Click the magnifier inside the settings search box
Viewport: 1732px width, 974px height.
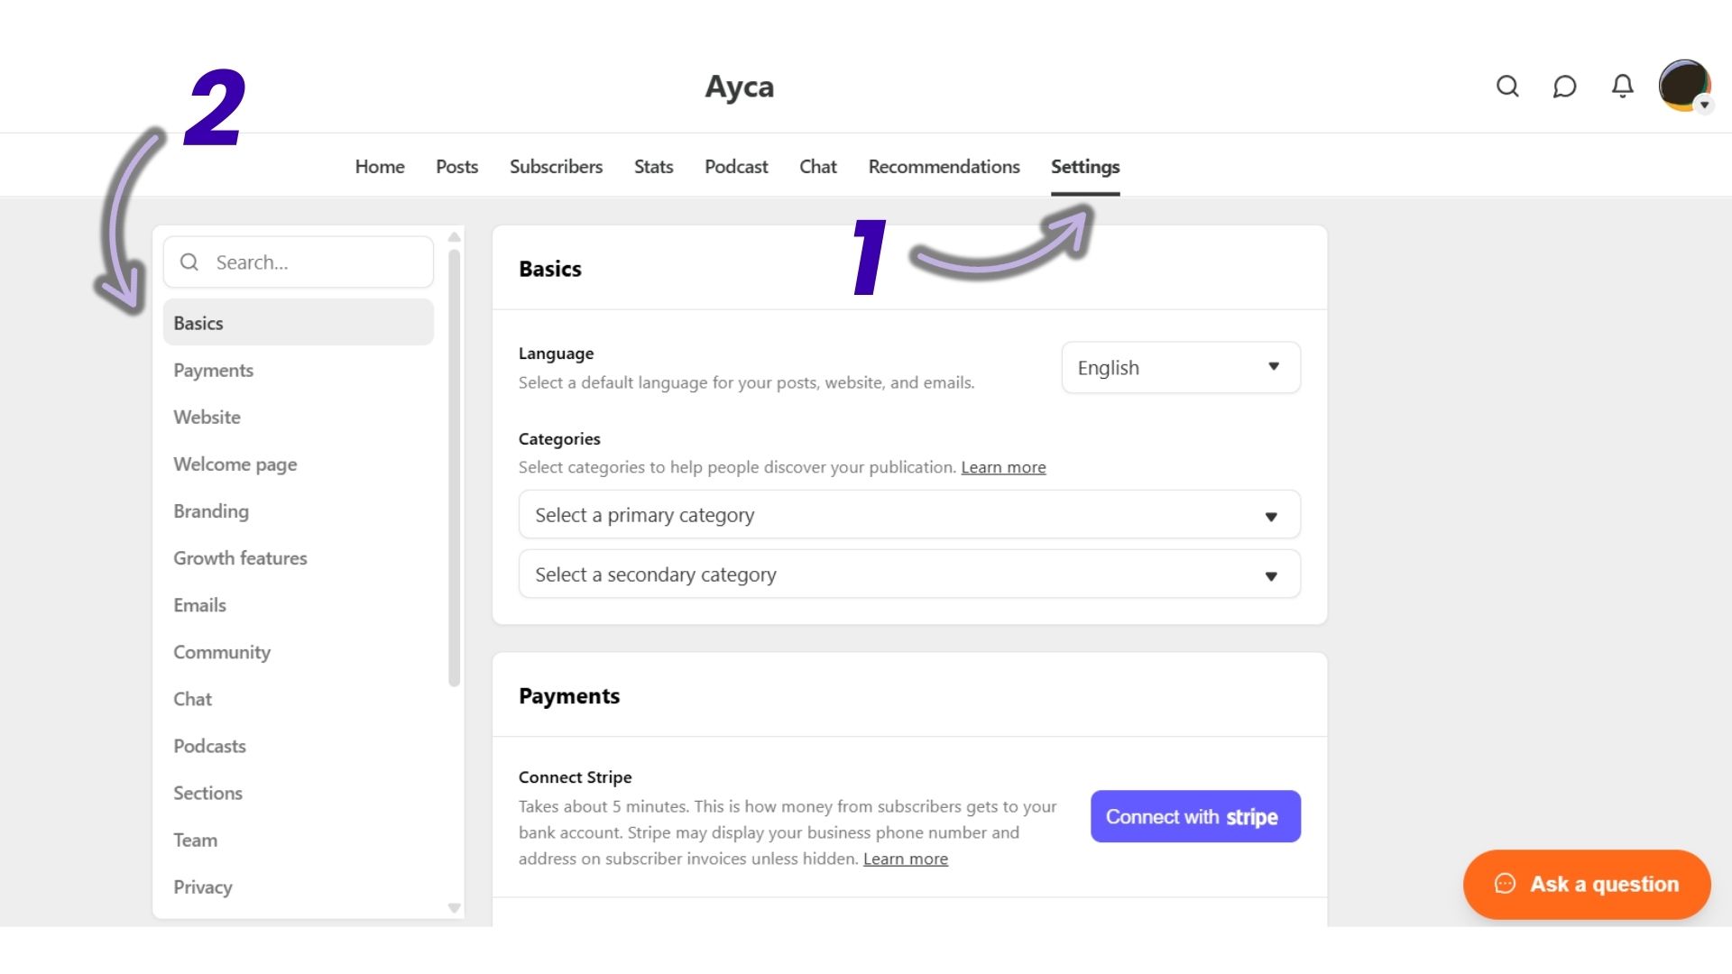point(189,262)
